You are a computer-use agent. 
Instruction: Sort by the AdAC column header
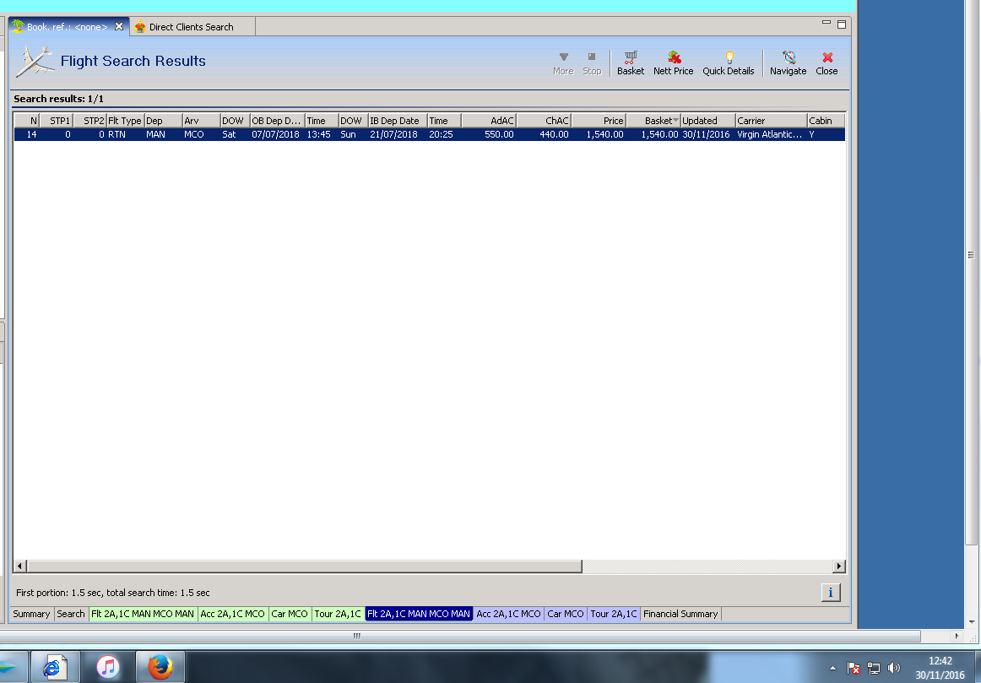tap(490, 121)
